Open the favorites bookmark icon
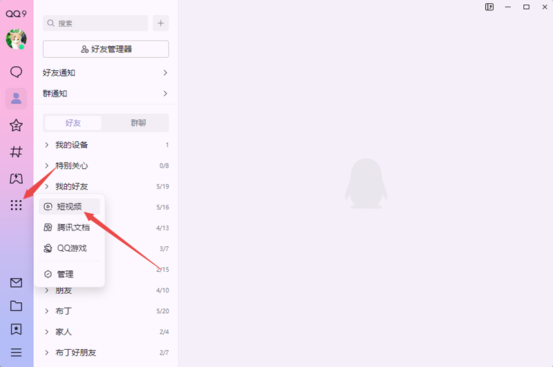553x367 pixels. click(x=16, y=329)
